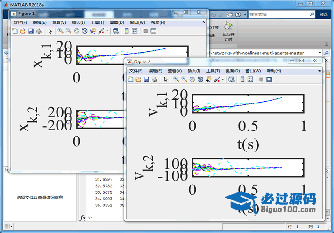Select Rotate 3D tool in Figure 2 toolbar

pyautogui.click(x=200, y=79)
